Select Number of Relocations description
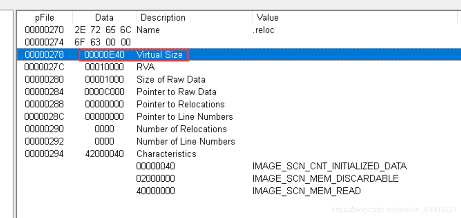The image size is (461, 218). [182, 129]
